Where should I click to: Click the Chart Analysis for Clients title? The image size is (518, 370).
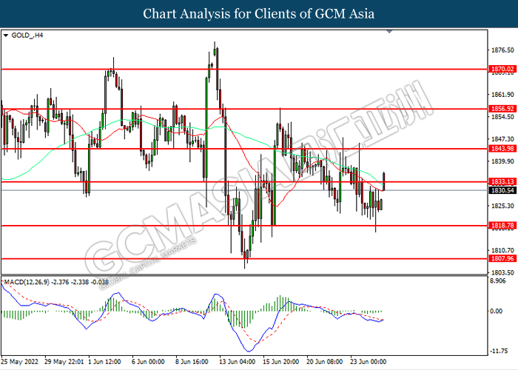(259, 14)
